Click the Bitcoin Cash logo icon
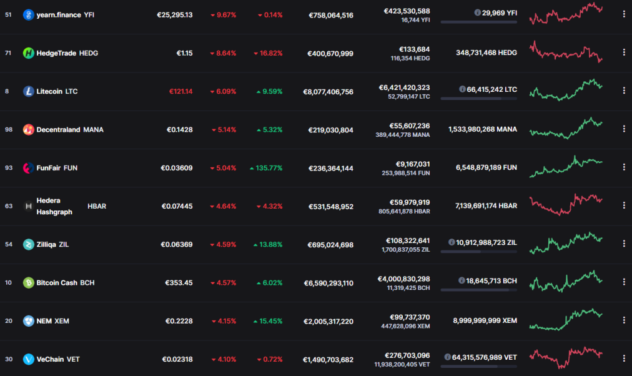The image size is (632, 376). pos(28,283)
